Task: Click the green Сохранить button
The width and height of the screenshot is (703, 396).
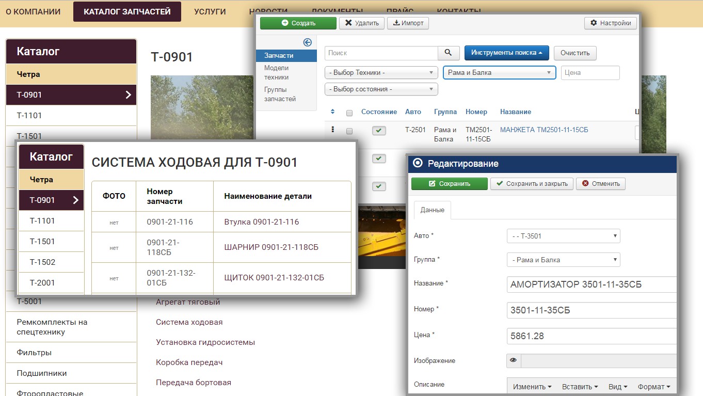Action: 449,183
